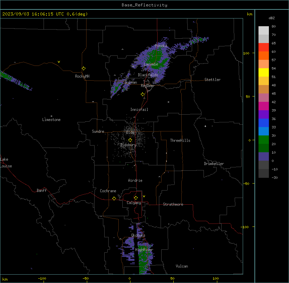Viewport: 289px width, 283px height.
Task: Click the yellow station marker above Calgary
Action: [x=136, y=198]
